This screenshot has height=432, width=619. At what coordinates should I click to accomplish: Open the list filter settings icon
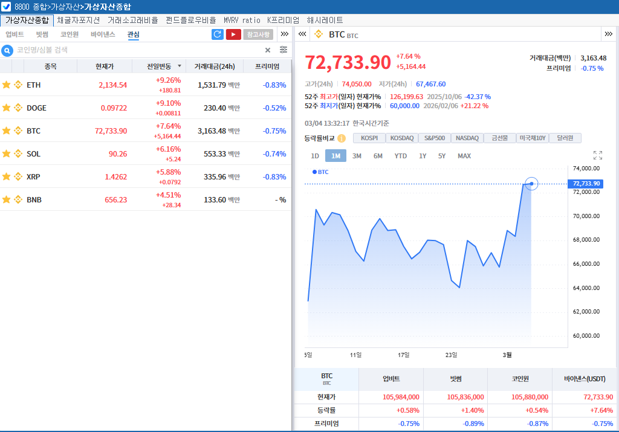284,50
